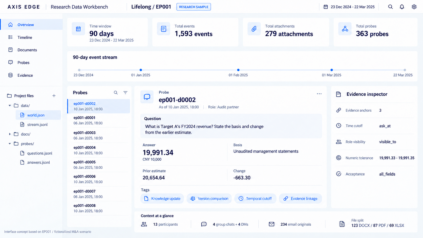Screen dimensions: 423x238
Task: Click the date range 23 Dec 2024 - 22 Mar 2025
Action: pyautogui.click(x=353, y=7)
